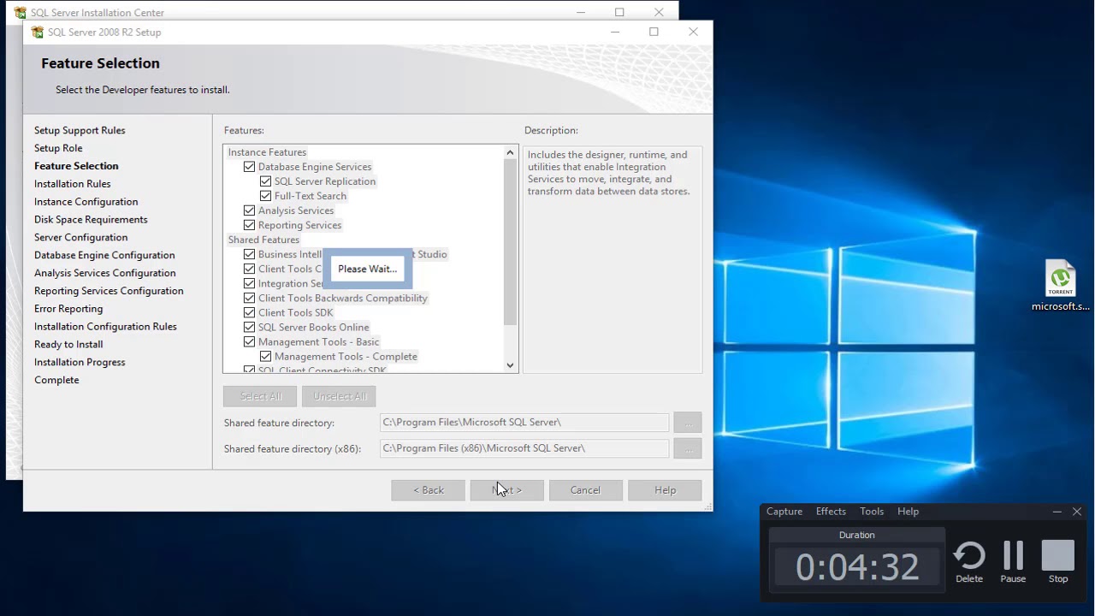Select Setup Support Rules step

pyautogui.click(x=80, y=130)
